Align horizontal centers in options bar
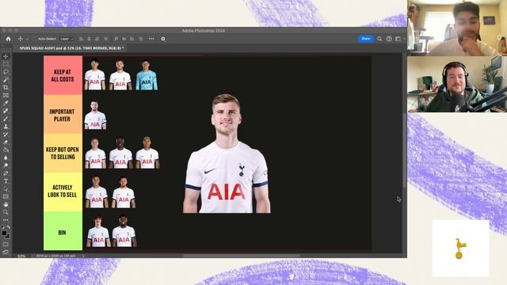Screen dimensions: 507x285 pos(90,39)
